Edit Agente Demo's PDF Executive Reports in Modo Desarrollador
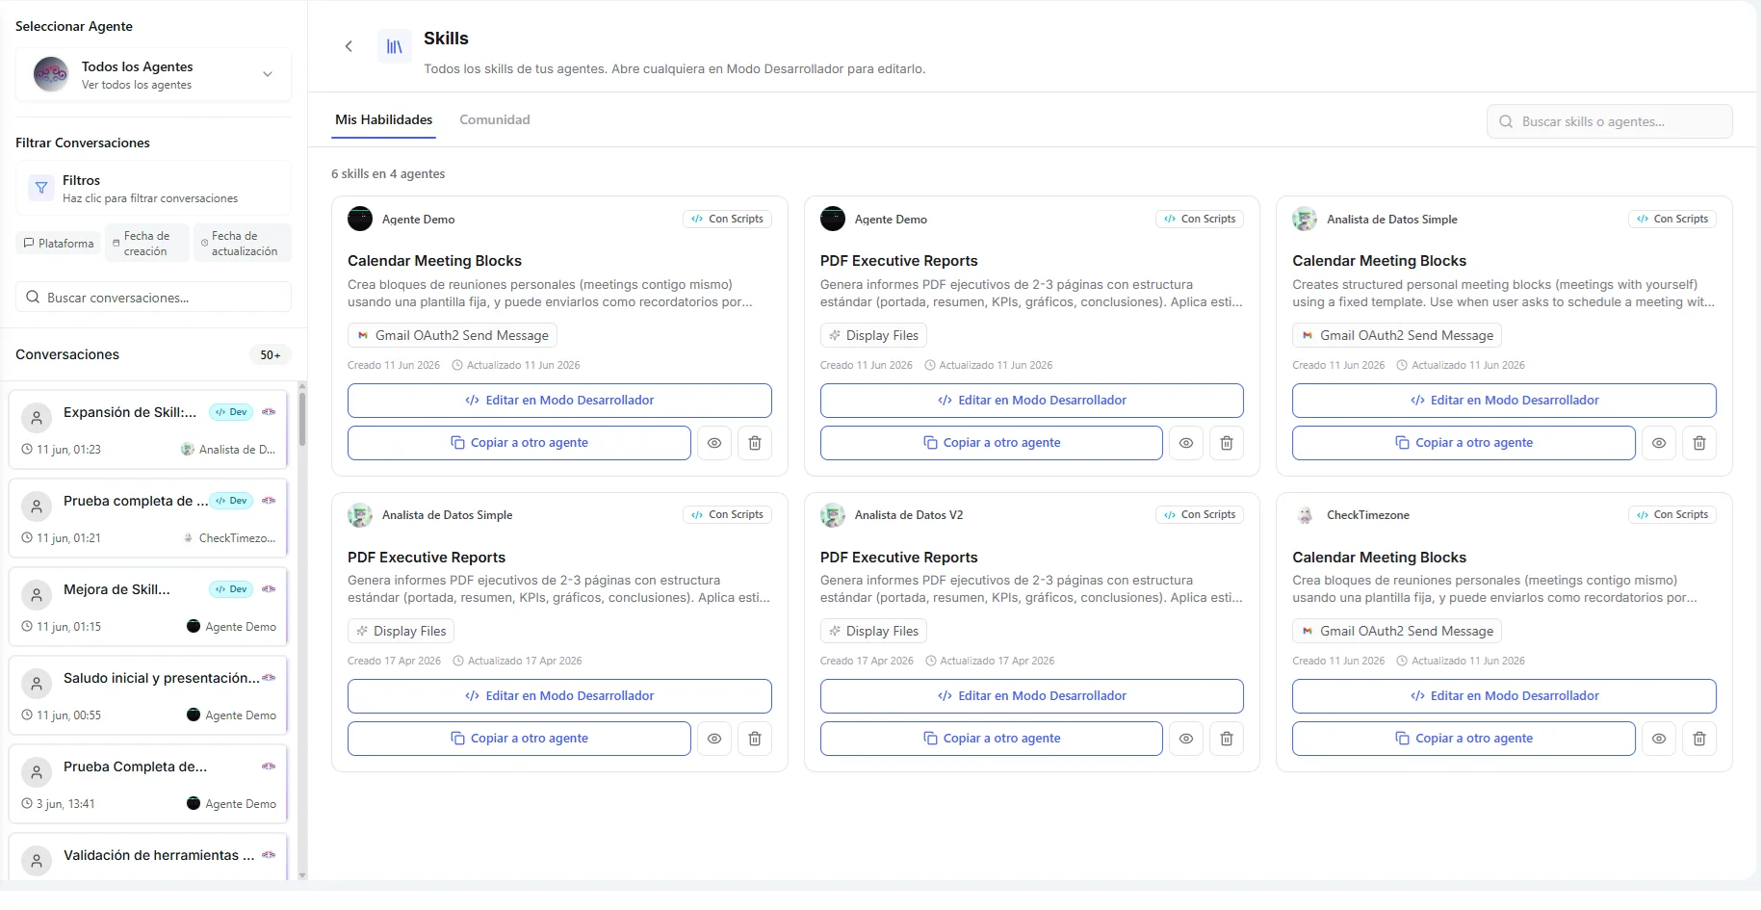1761x910 pixels. click(x=1032, y=401)
